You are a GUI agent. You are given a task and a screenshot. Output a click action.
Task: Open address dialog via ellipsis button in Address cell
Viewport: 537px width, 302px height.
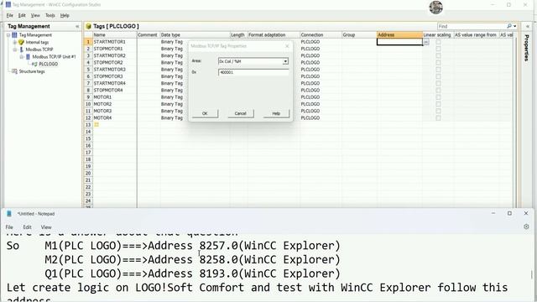coord(426,42)
